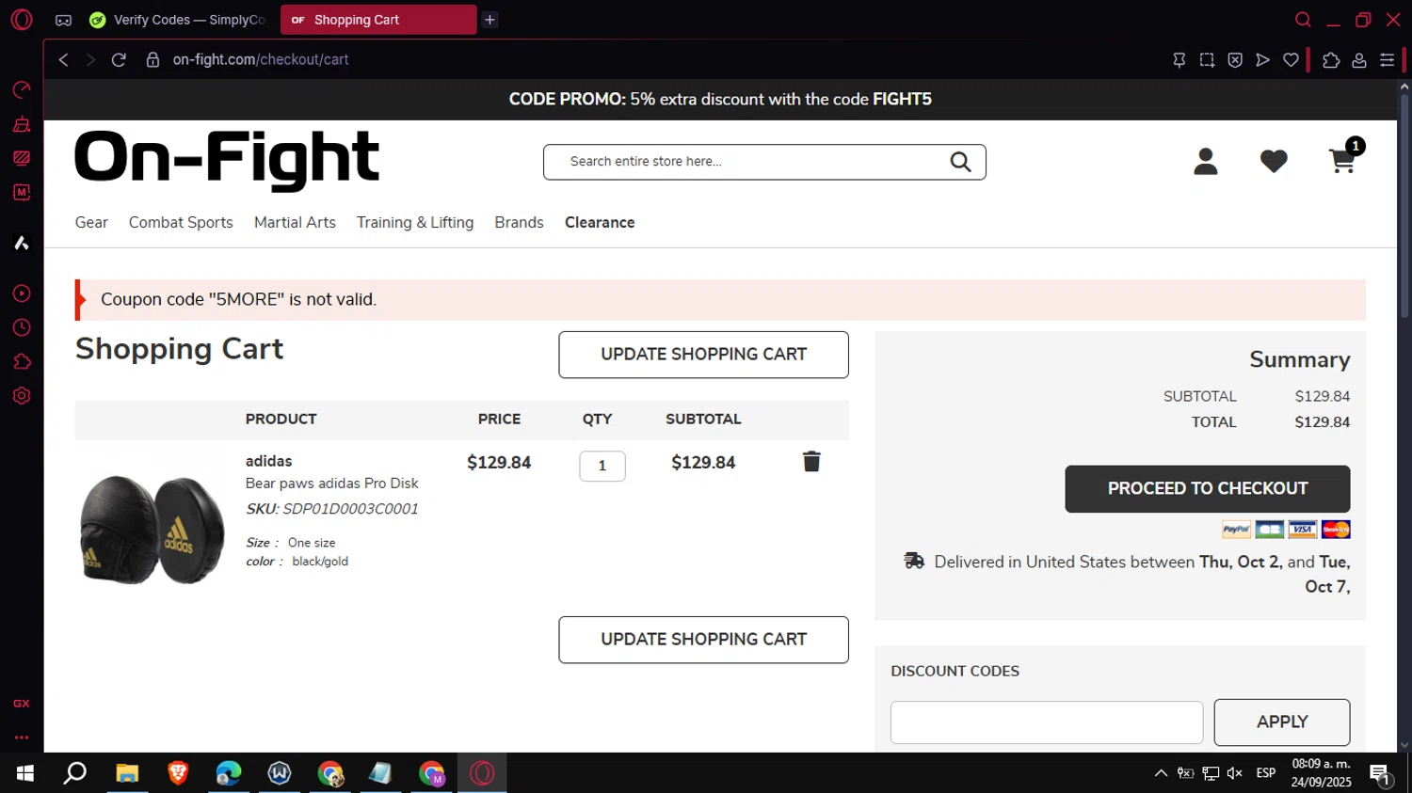Open Windows taskbar search
The image size is (1412, 793).
tap(74, 773)
